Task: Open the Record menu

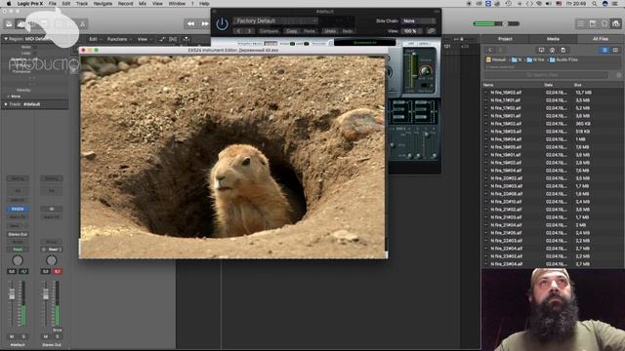Action: point(125,4)
